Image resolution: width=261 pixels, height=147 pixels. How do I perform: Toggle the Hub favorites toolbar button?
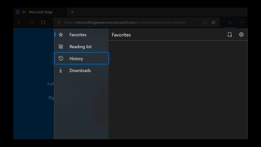coord(230,22)
